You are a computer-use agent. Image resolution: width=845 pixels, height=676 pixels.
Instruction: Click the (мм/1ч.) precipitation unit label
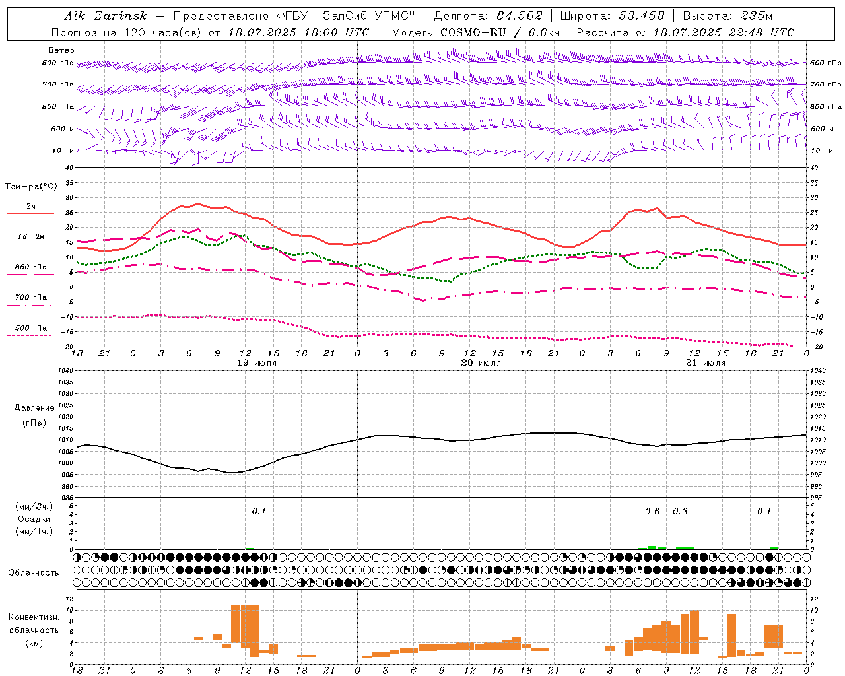(34, 531)
